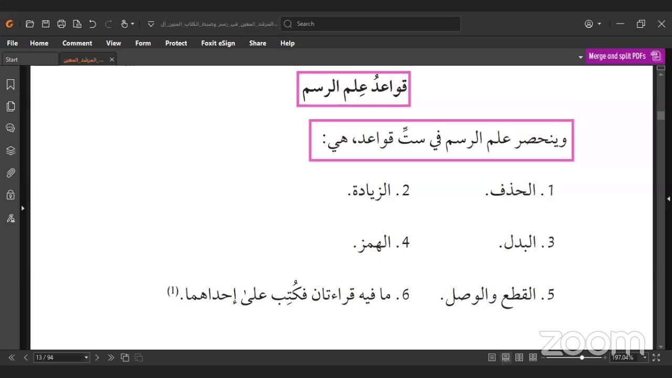Expand the Hand tool dropdown arrow

pos(132,24)
